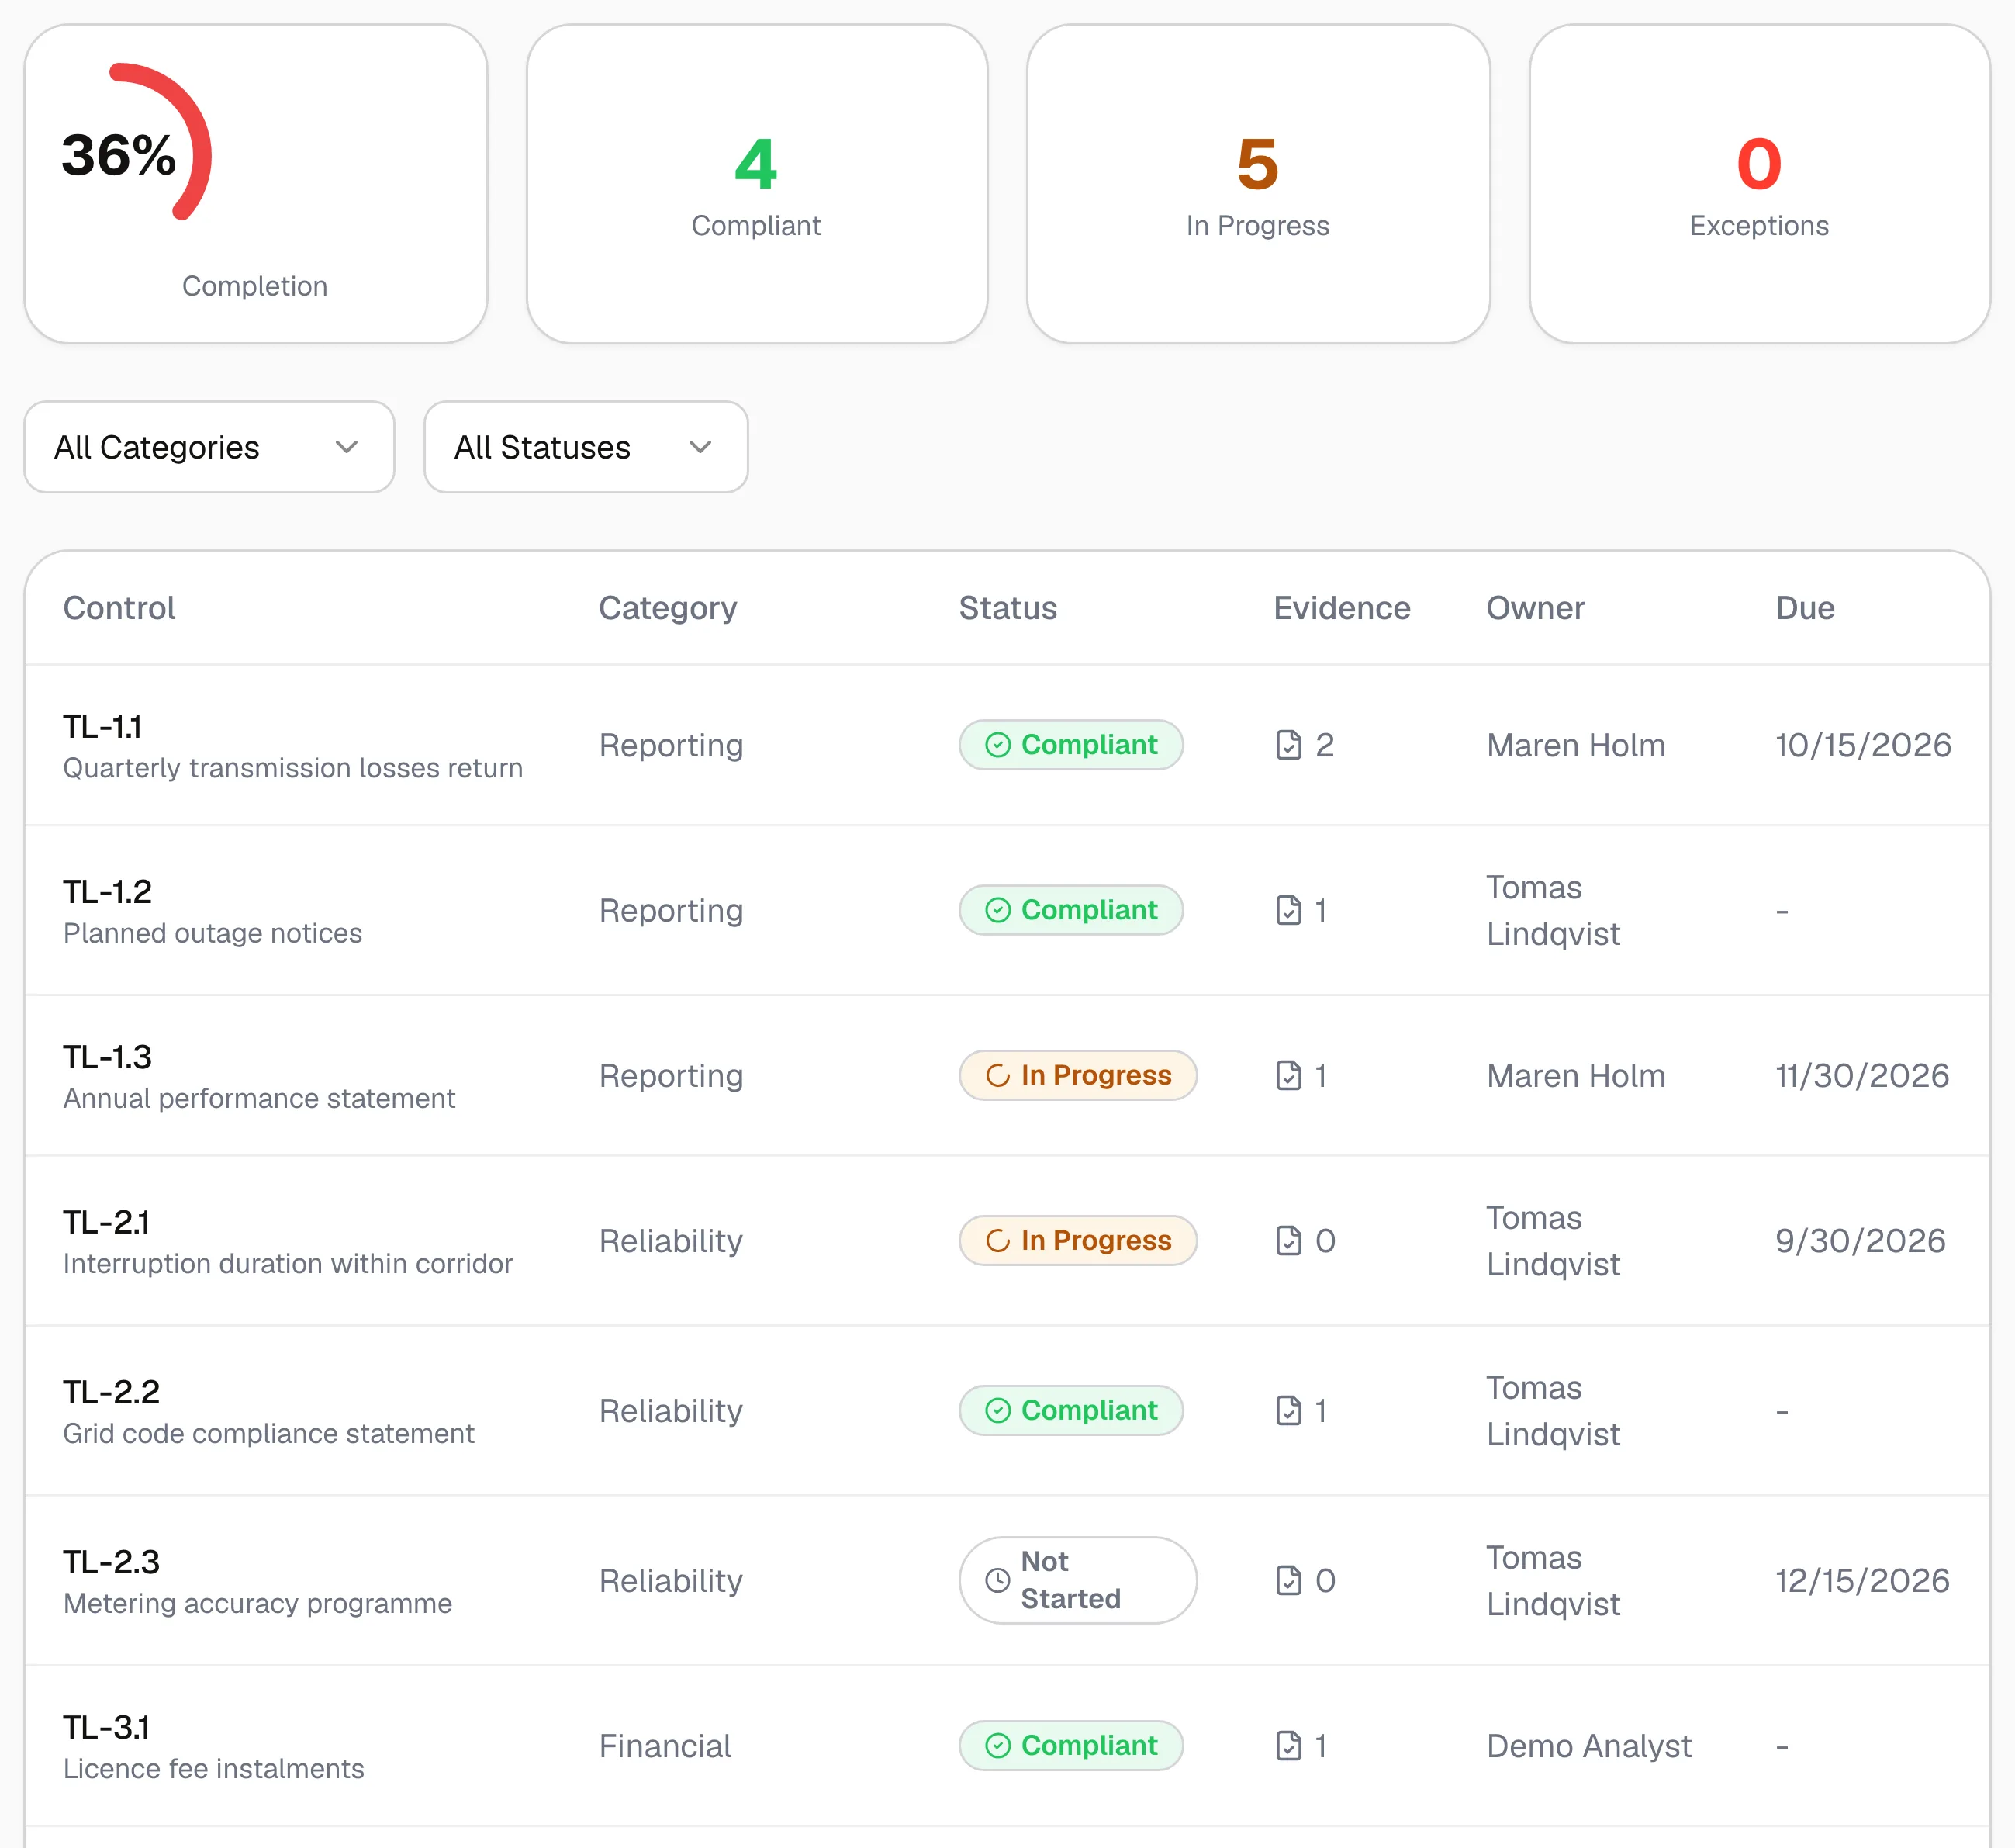This screenshot has width=2015, height=1848.
Task: Click the Not Started badge for TL-2.3
Action: 1077,1580
